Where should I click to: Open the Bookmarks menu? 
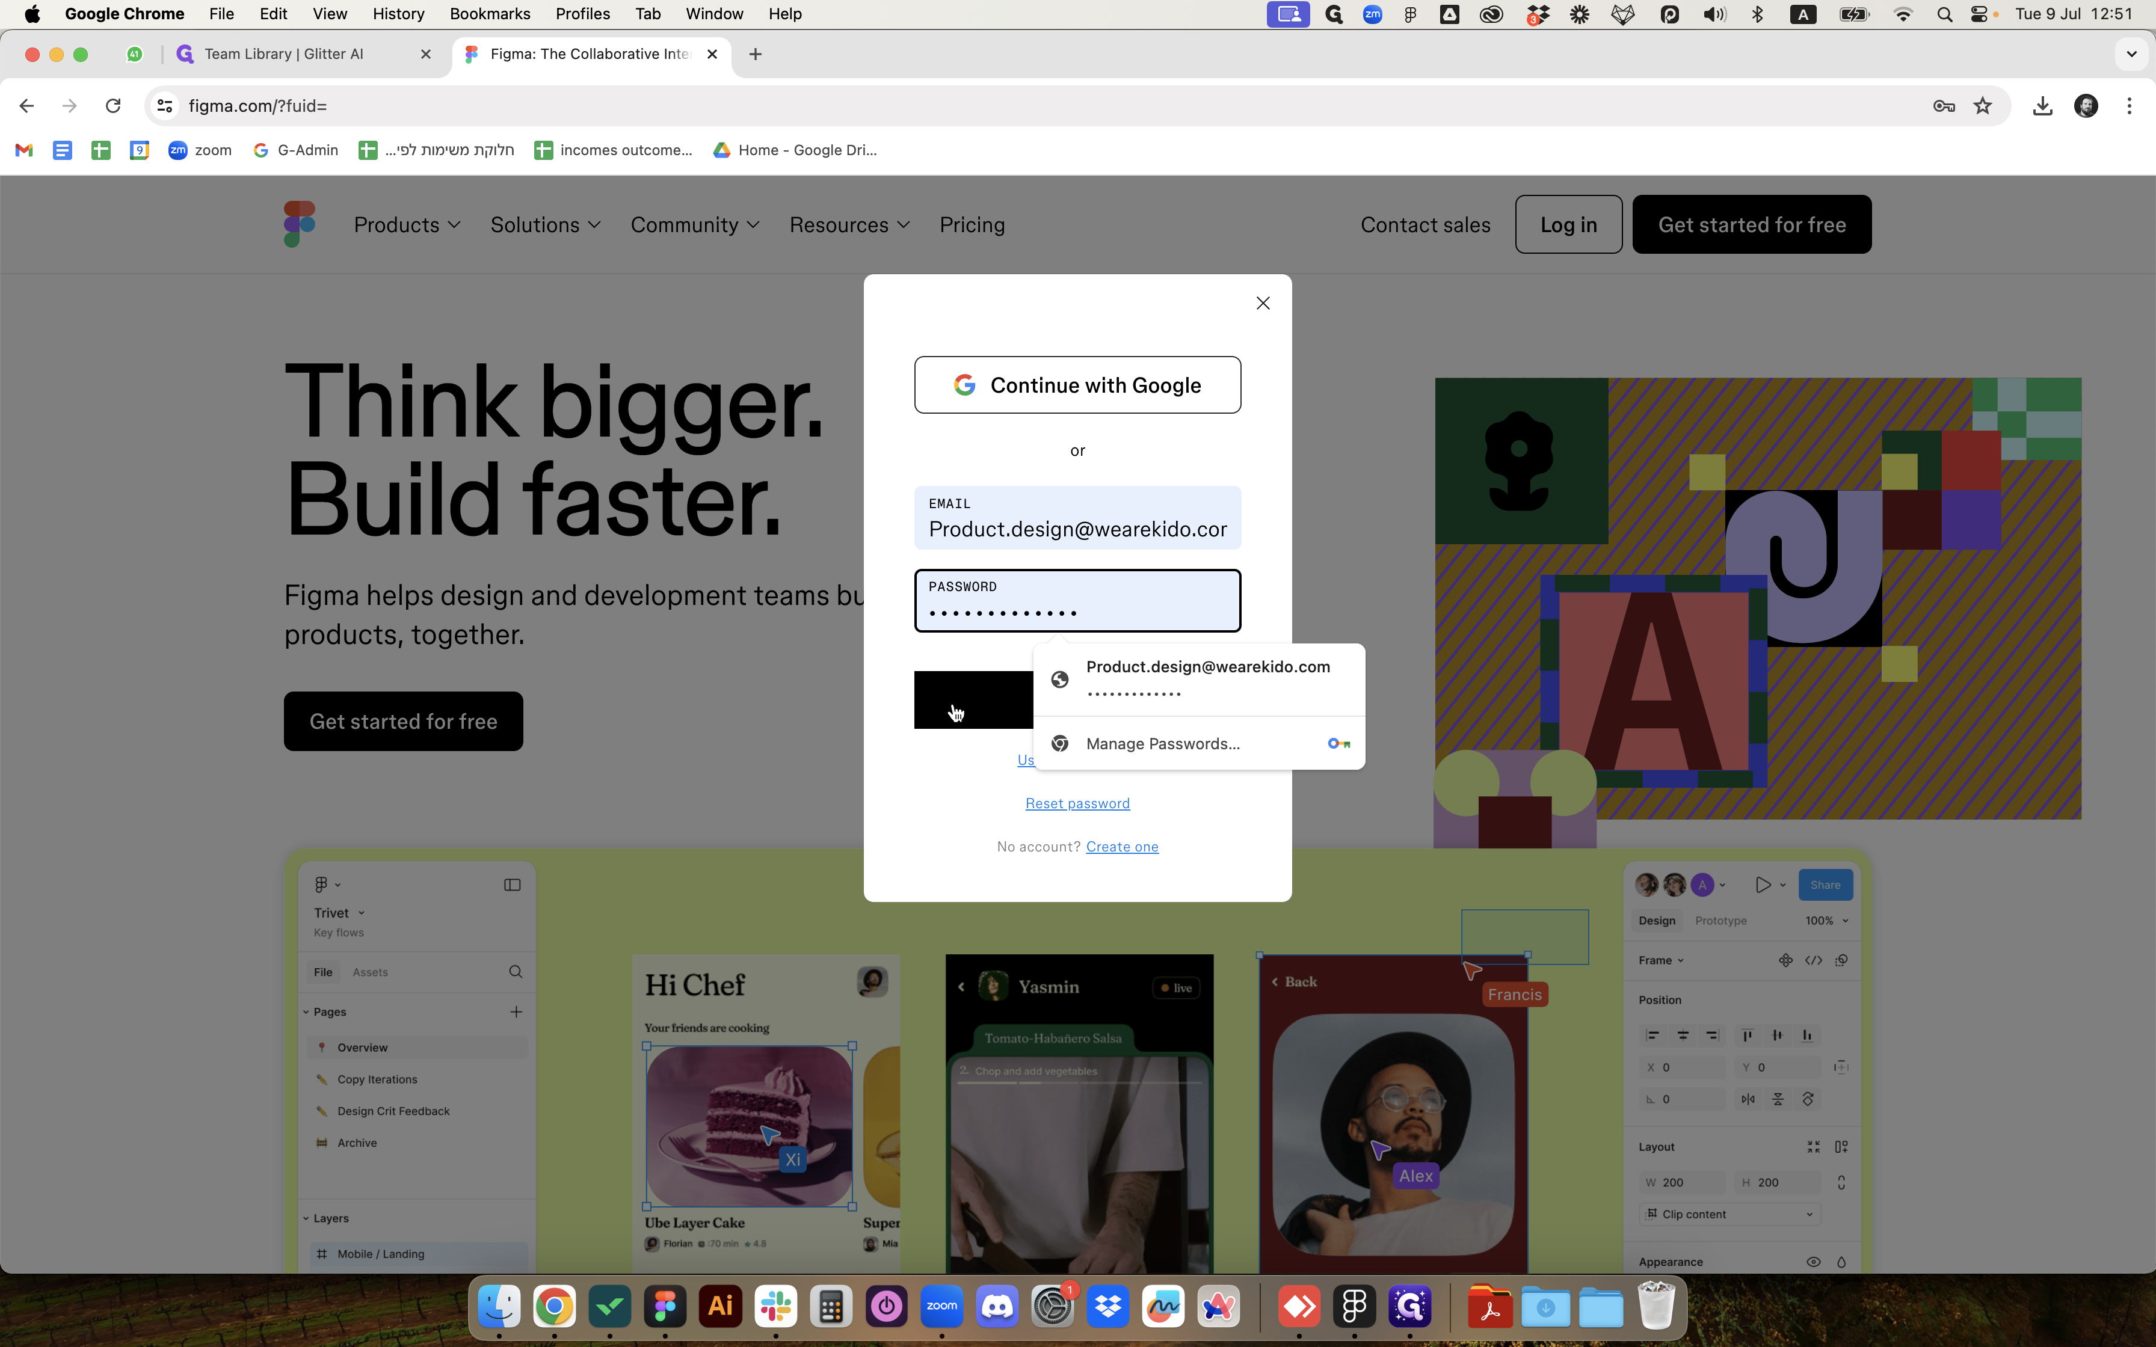[x=490, y=14]
